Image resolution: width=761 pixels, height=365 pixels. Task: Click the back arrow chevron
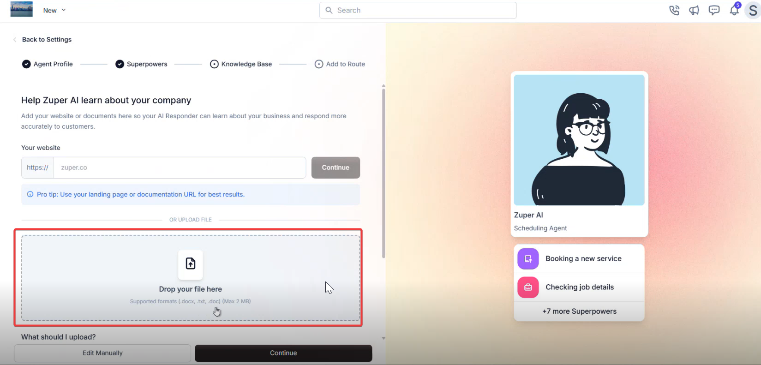click(x=15, y=40)
